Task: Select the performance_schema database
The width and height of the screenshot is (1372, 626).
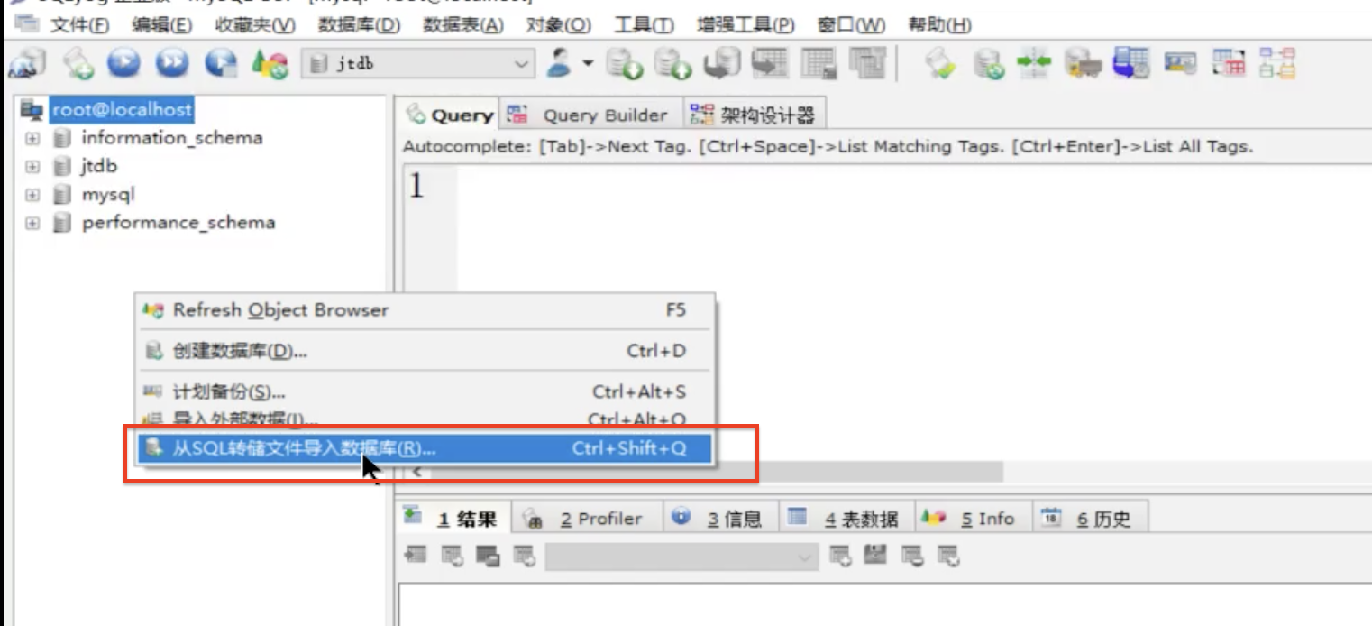Action: click(x=178, y=222)
